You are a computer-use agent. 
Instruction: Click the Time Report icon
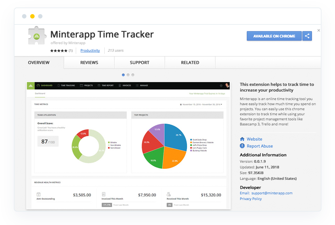pos(99,85)
